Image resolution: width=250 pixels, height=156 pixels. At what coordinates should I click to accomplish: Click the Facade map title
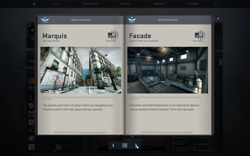(140, 36)
